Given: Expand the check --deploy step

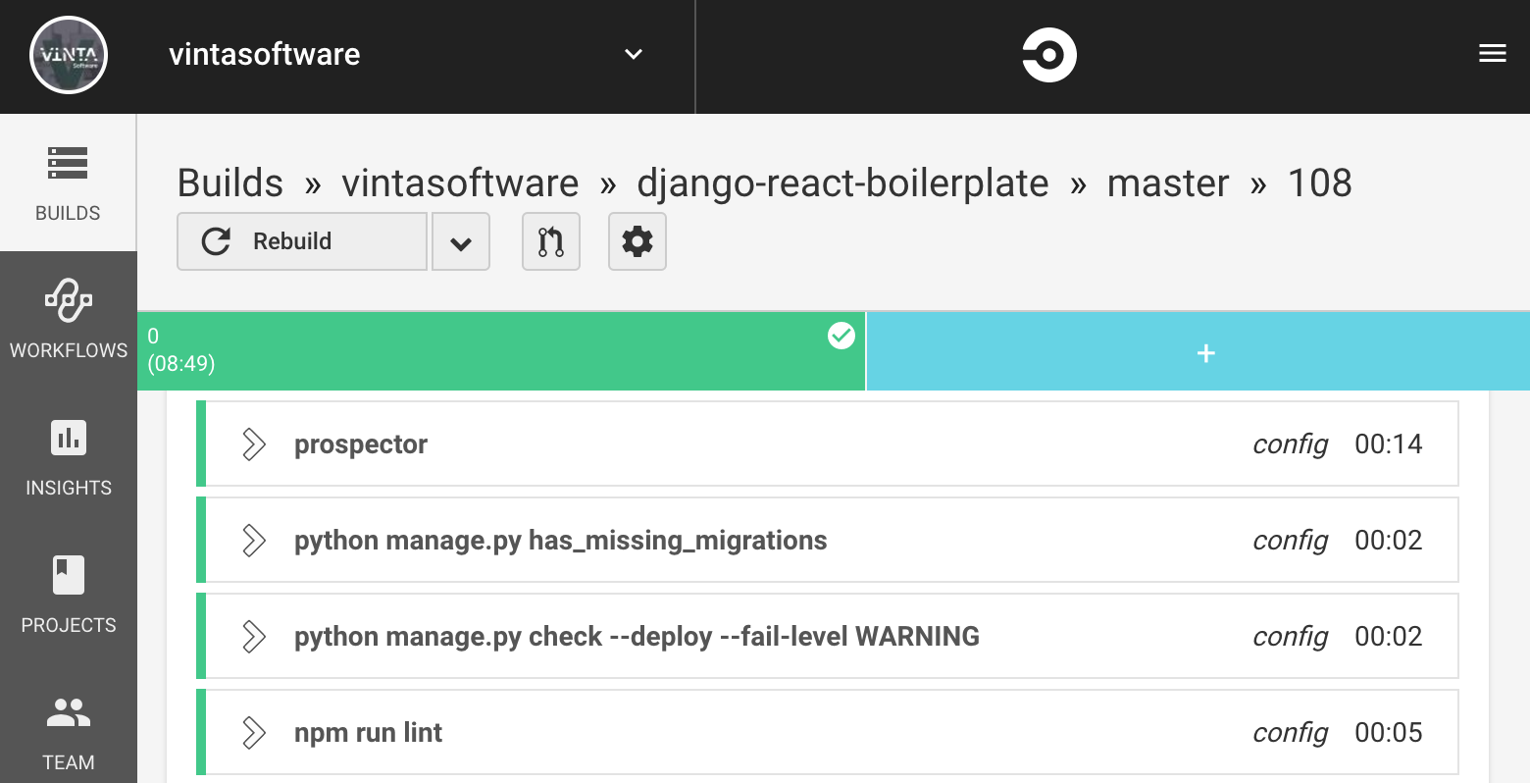Looking at the screenshot, I should tap(254, 637).
